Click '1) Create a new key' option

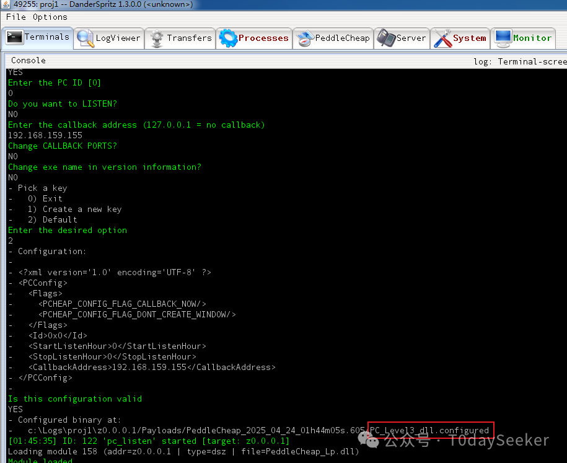[x=74, y=209]
